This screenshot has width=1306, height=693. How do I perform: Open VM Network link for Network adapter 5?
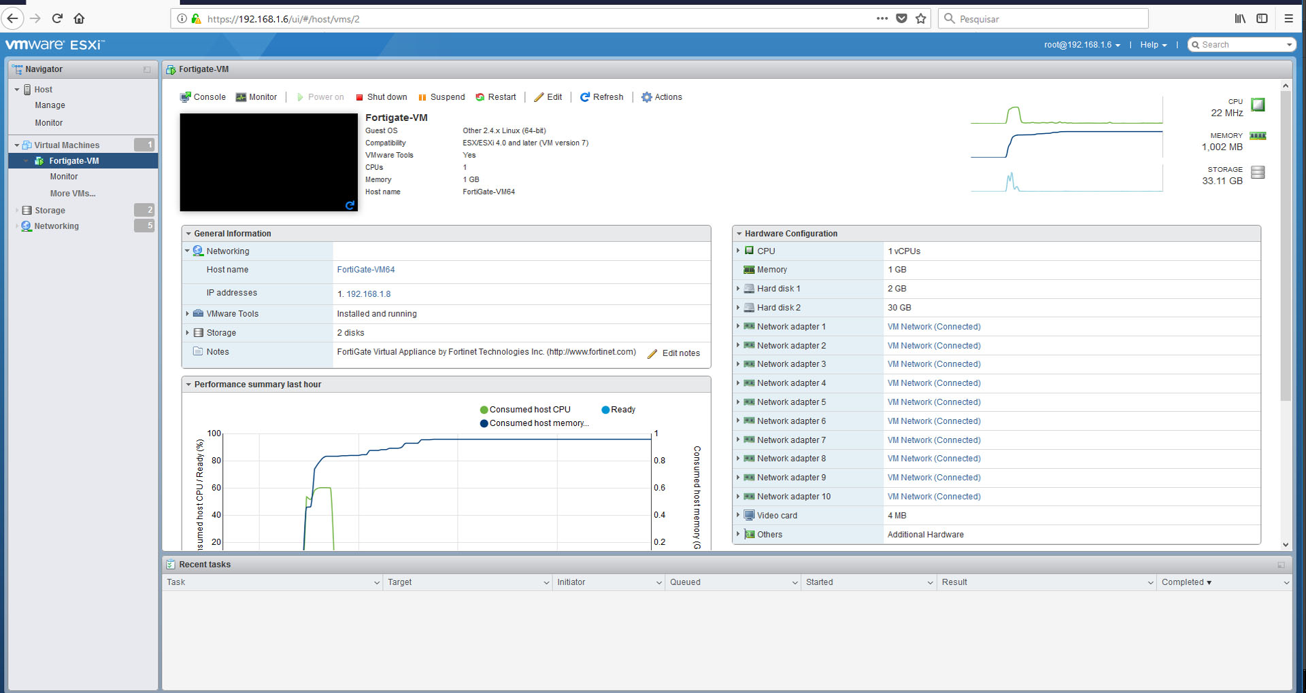(934, 402)
